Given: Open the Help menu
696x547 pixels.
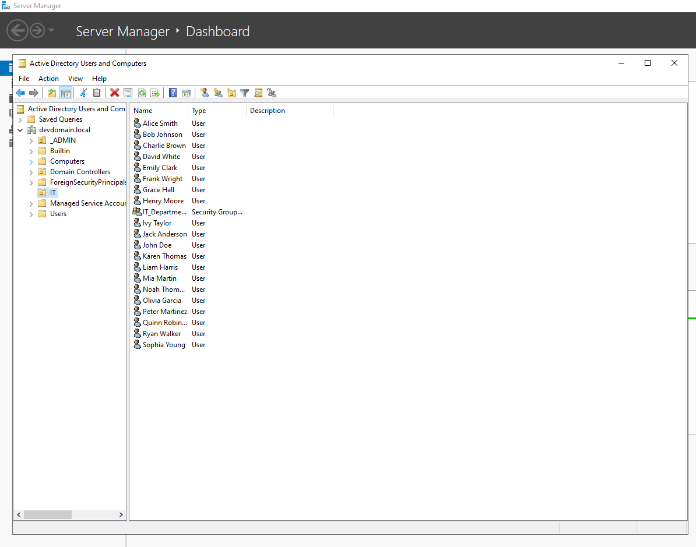Looking at the screenshot, I should click(x=100, y=79).
